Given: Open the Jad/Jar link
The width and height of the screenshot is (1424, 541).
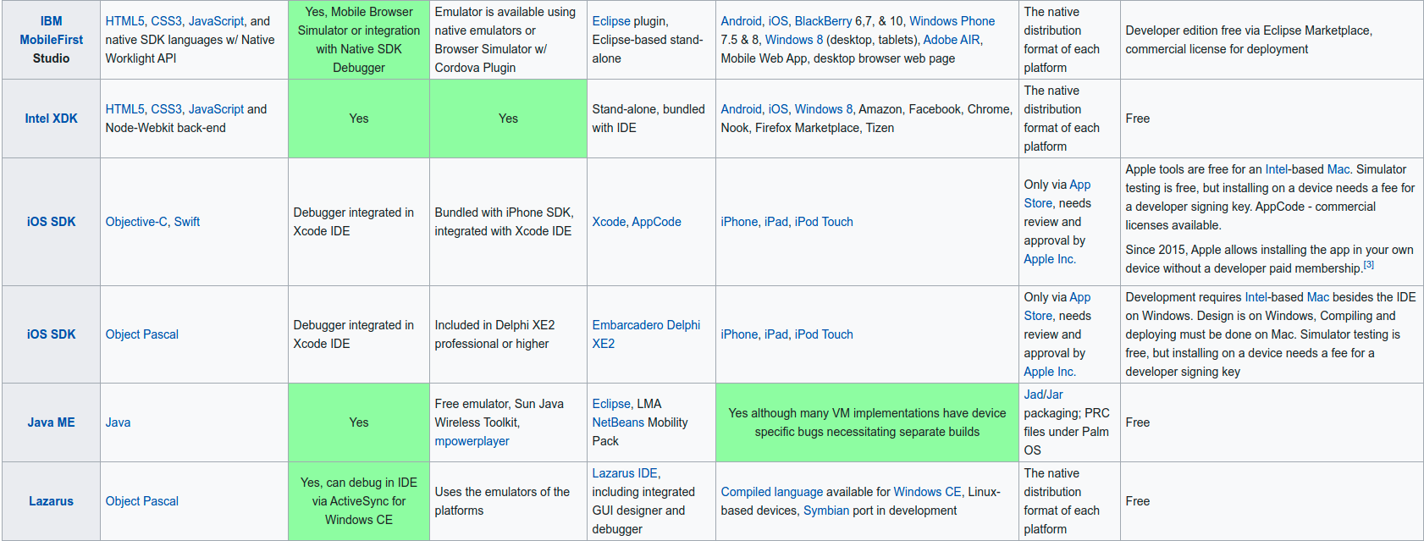Looking at the screenshot, I should [1043, 395].
